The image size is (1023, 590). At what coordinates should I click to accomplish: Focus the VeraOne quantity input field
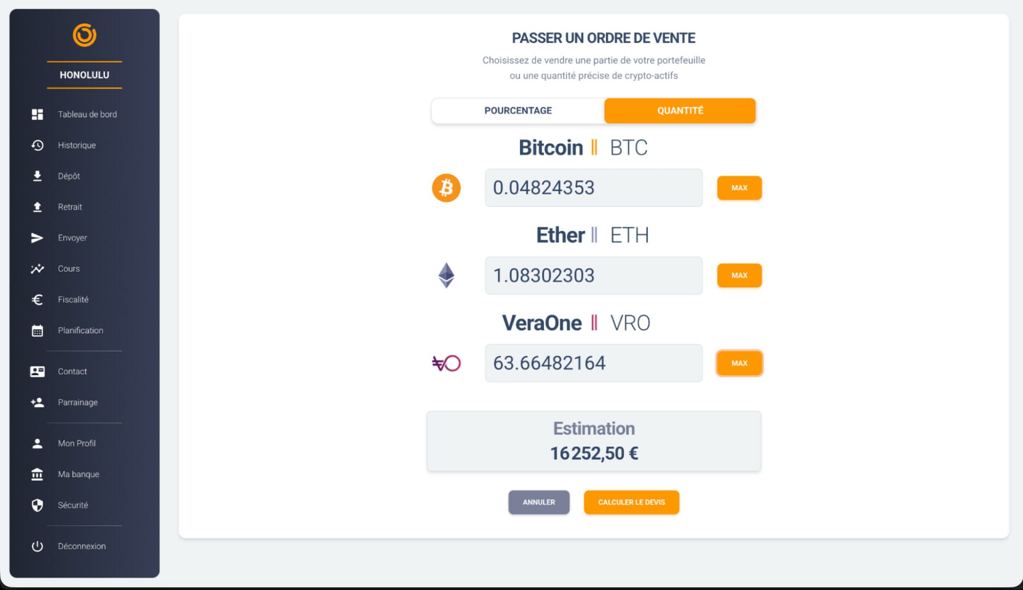[x=593, y=363]
